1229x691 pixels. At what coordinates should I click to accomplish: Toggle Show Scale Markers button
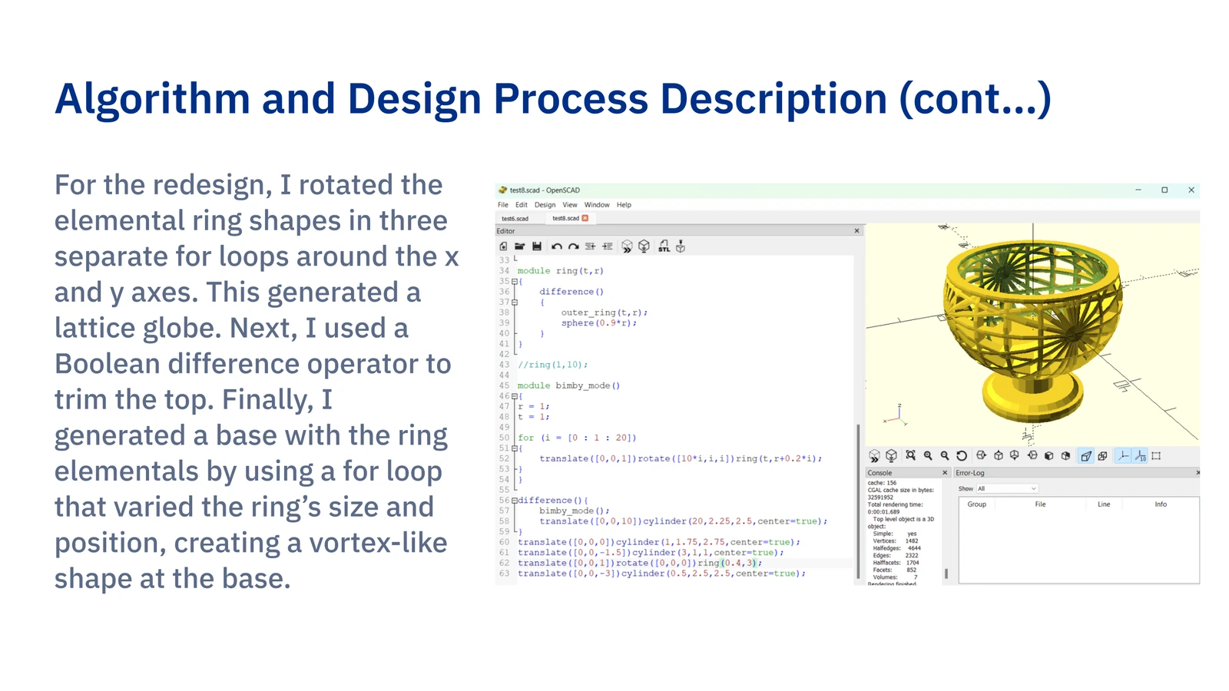(1140, 456)
